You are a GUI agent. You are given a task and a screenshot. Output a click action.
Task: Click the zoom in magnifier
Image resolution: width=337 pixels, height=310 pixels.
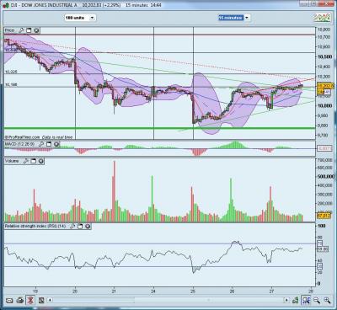[327, 301]
